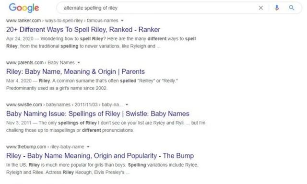Image resolution: width=307 pixels, height=184 pixels.
Task: Click the swistle snippet dated Nov 3, 2011
Action: (106, 126)
